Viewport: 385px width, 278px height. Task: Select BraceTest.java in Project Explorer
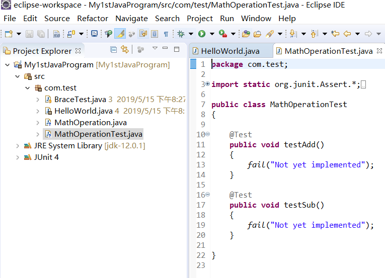click(x=80, y=100)
